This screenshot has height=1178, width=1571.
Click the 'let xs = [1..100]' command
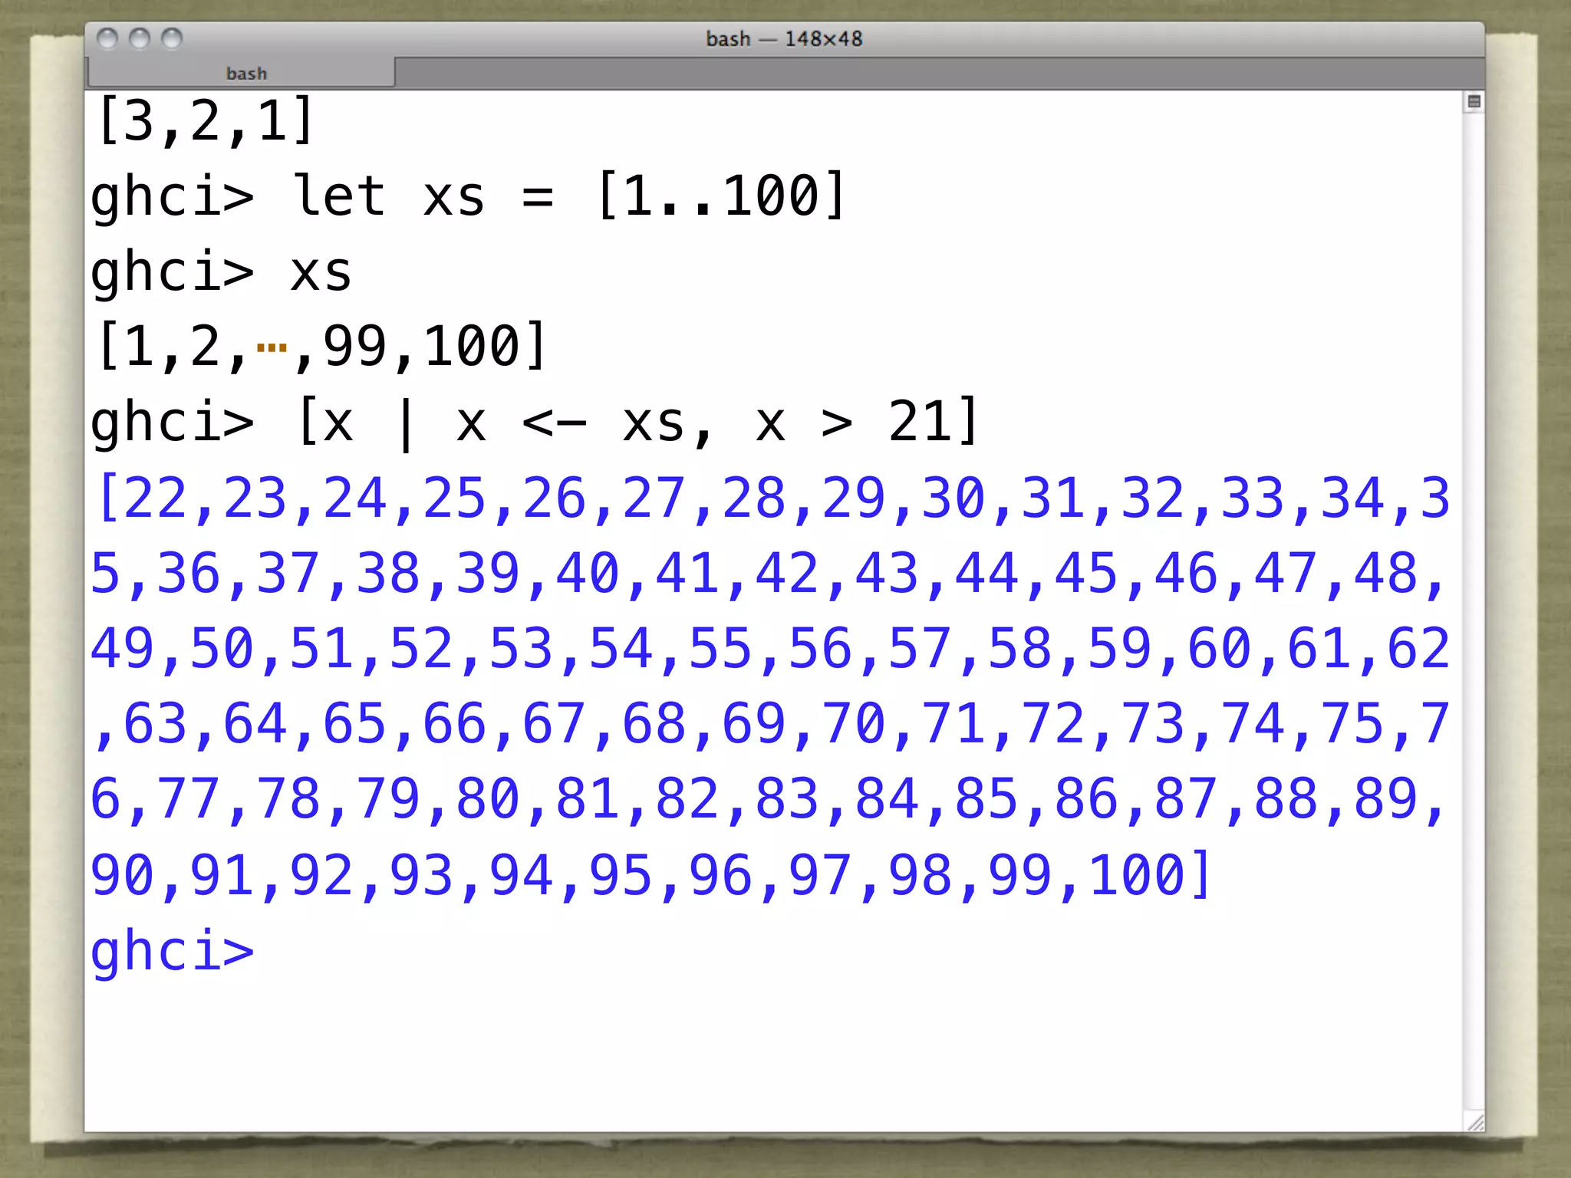click(x=569, y=196)
